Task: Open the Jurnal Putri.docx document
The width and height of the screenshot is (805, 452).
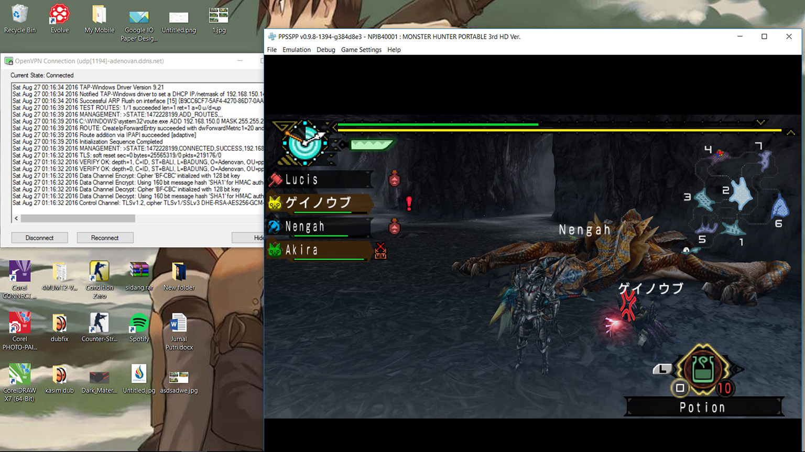Action: pos(179,324)
